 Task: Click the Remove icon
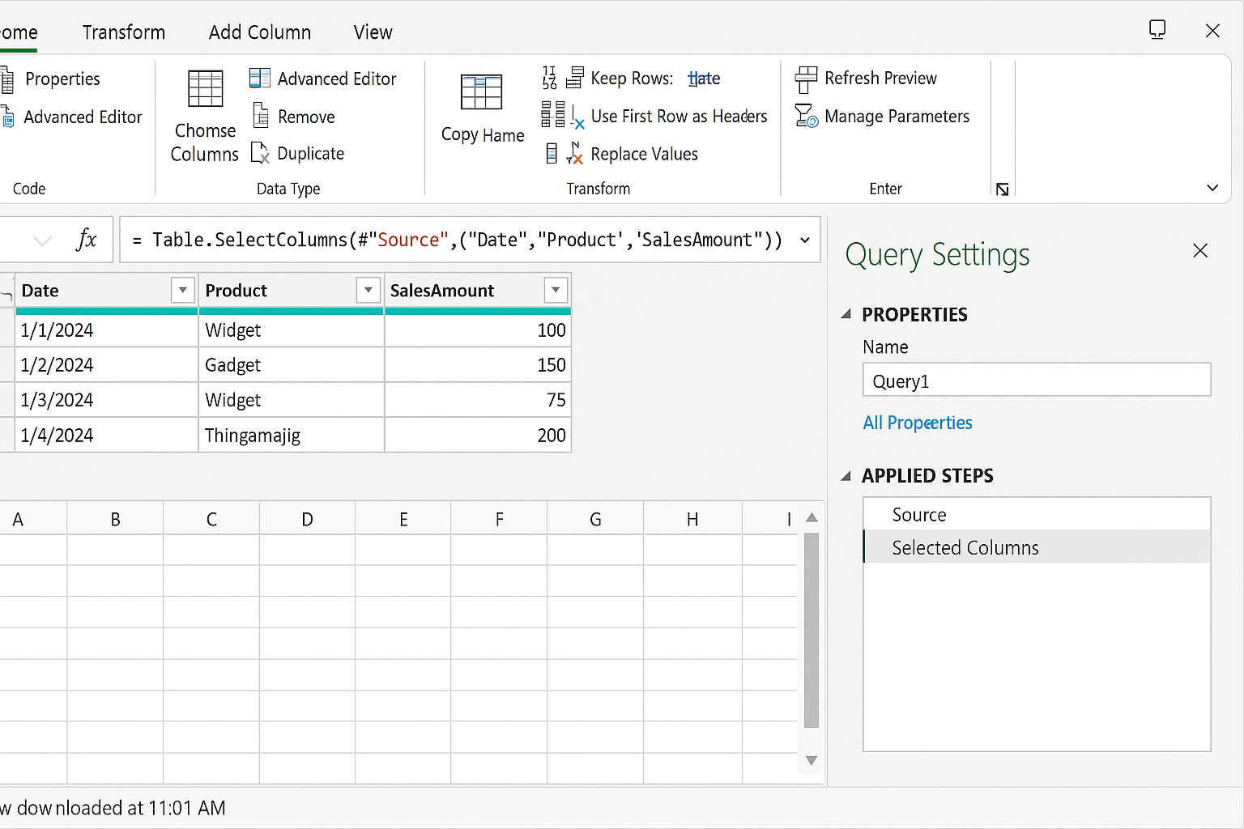tap(261, 115)
